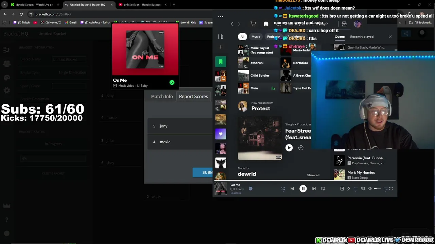Mute Spotify volume speaker icon
The image size is (435, 244).
pos(370,189)
